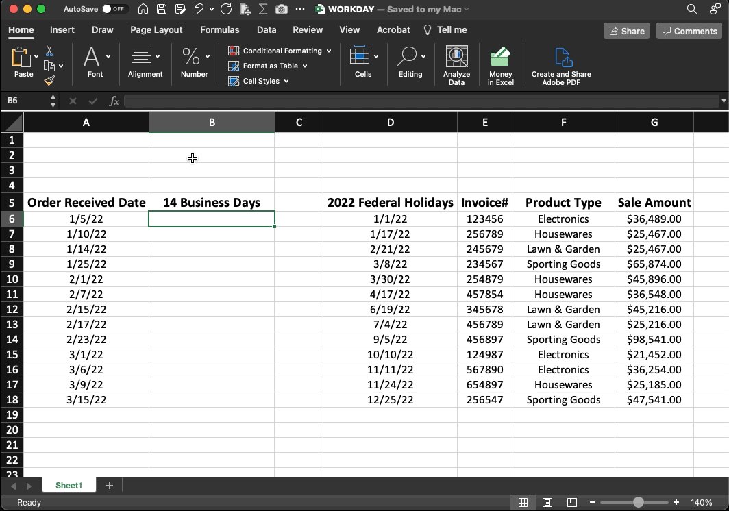Open the WORKDAY file title dropdown

coord(467,9)
